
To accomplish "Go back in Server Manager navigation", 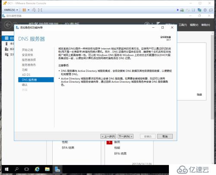I will [x=7, y=25].
